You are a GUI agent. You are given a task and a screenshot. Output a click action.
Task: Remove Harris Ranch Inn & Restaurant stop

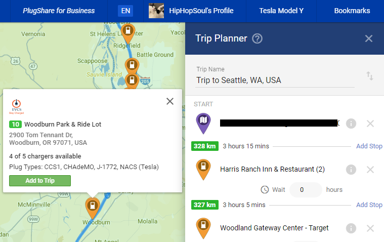pyautogui.click(x=370, y=170)
